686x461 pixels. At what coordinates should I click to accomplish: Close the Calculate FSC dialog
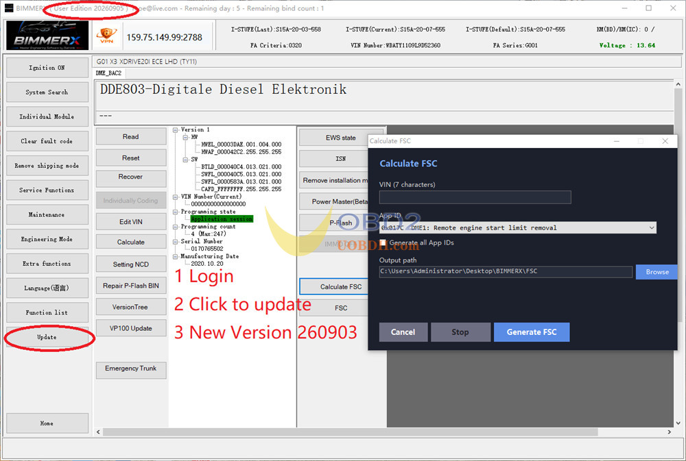[665, 141]
